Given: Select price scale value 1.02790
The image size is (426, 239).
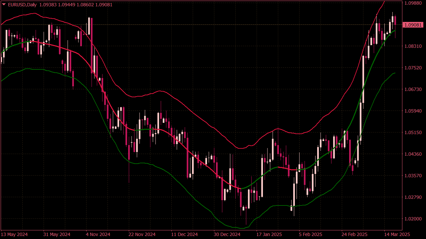Looking at the screenshot, I should 413,197.
